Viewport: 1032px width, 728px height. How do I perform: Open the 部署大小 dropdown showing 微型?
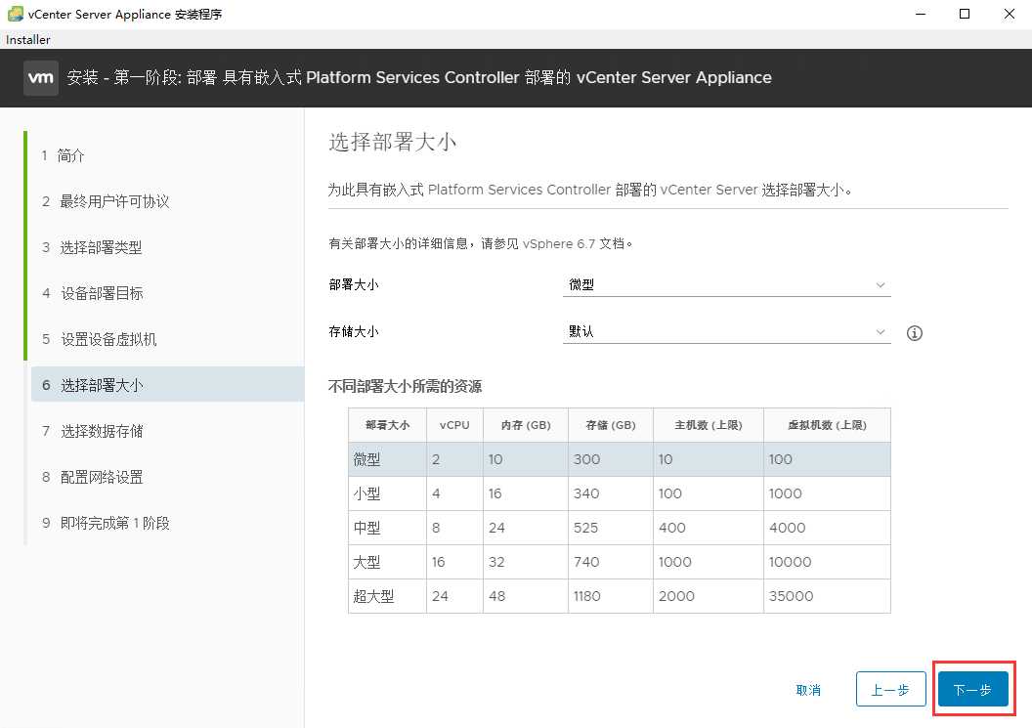click(x=726, y=284)
